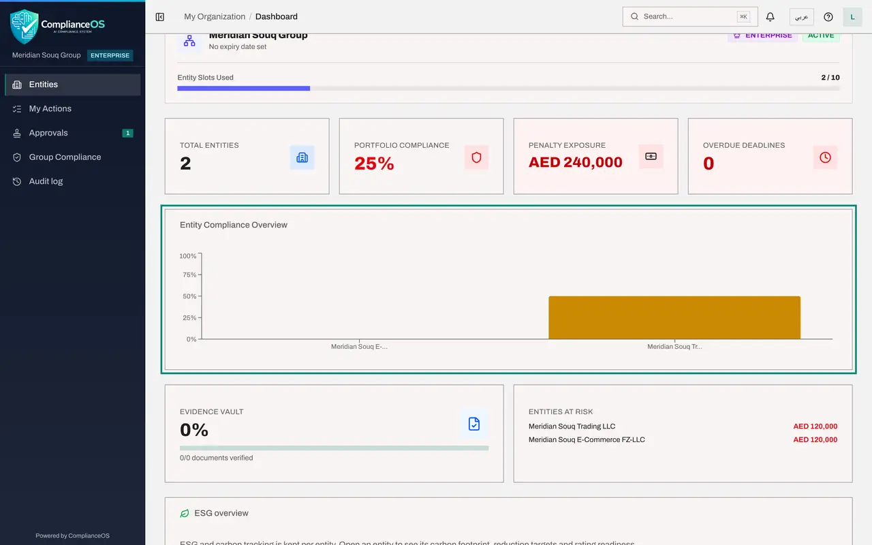Click the ESG overview heading
This screenshot has height=545, width=872.
click(x=221, y=513)
